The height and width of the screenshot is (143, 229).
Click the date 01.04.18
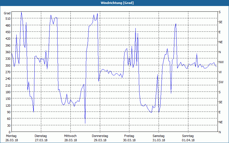click(x=188, y=140)
